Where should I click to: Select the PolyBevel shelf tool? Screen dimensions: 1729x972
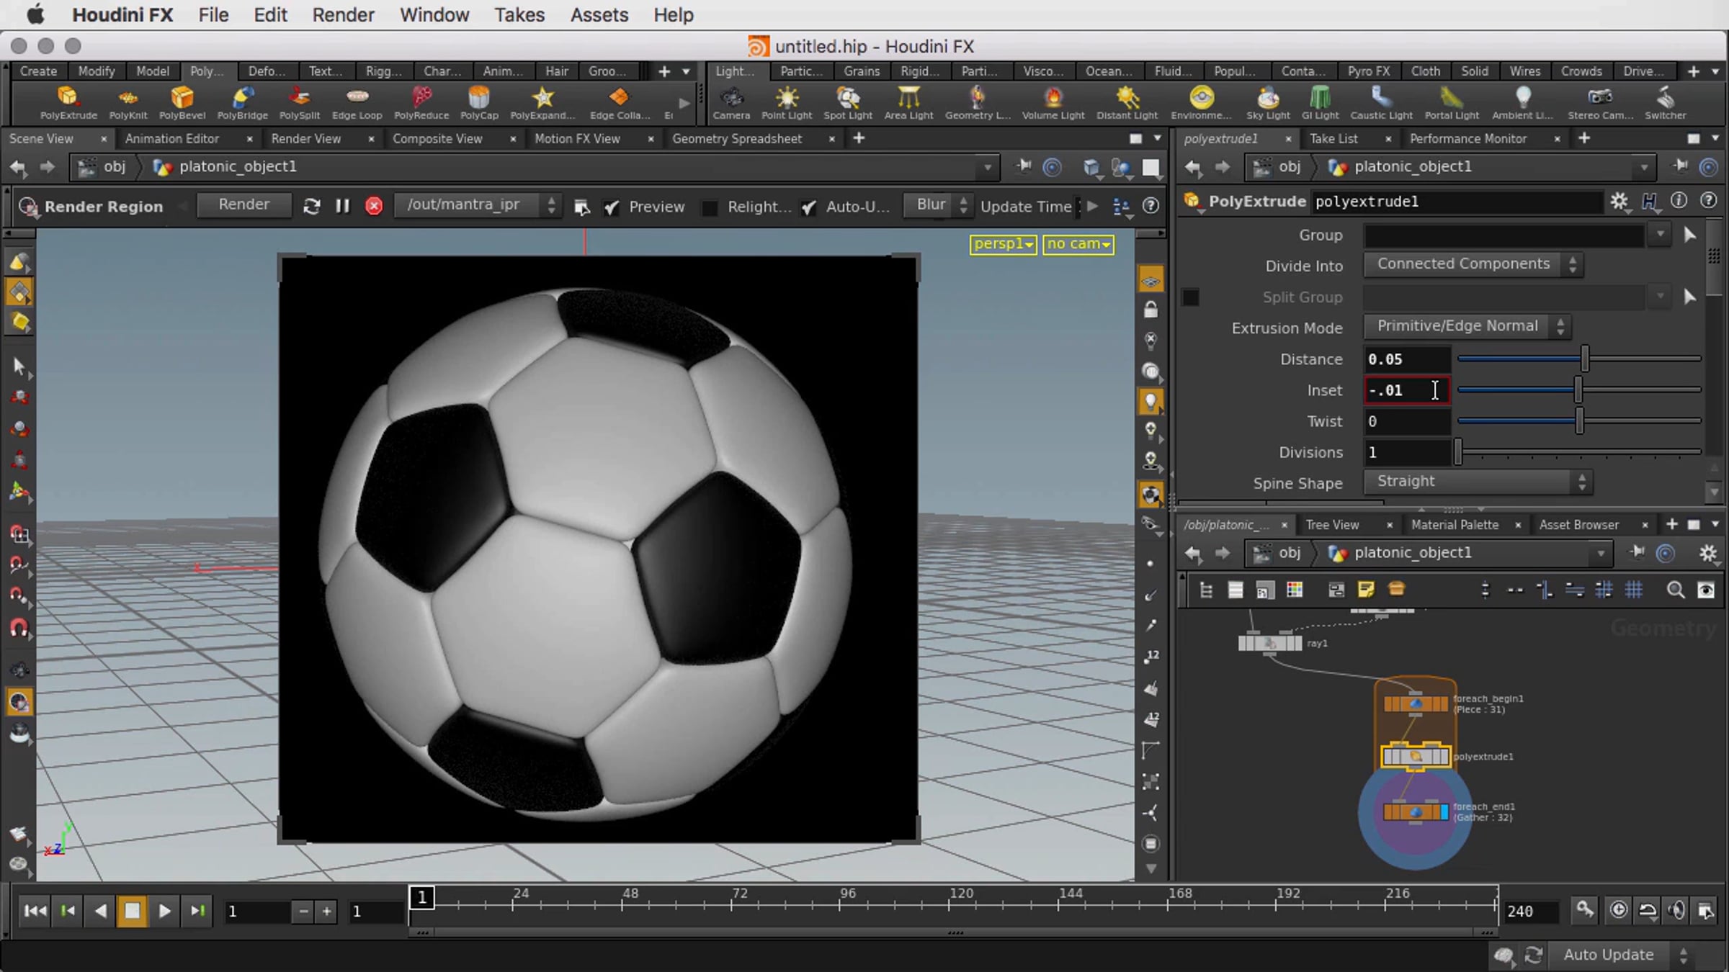click(182, 102)
